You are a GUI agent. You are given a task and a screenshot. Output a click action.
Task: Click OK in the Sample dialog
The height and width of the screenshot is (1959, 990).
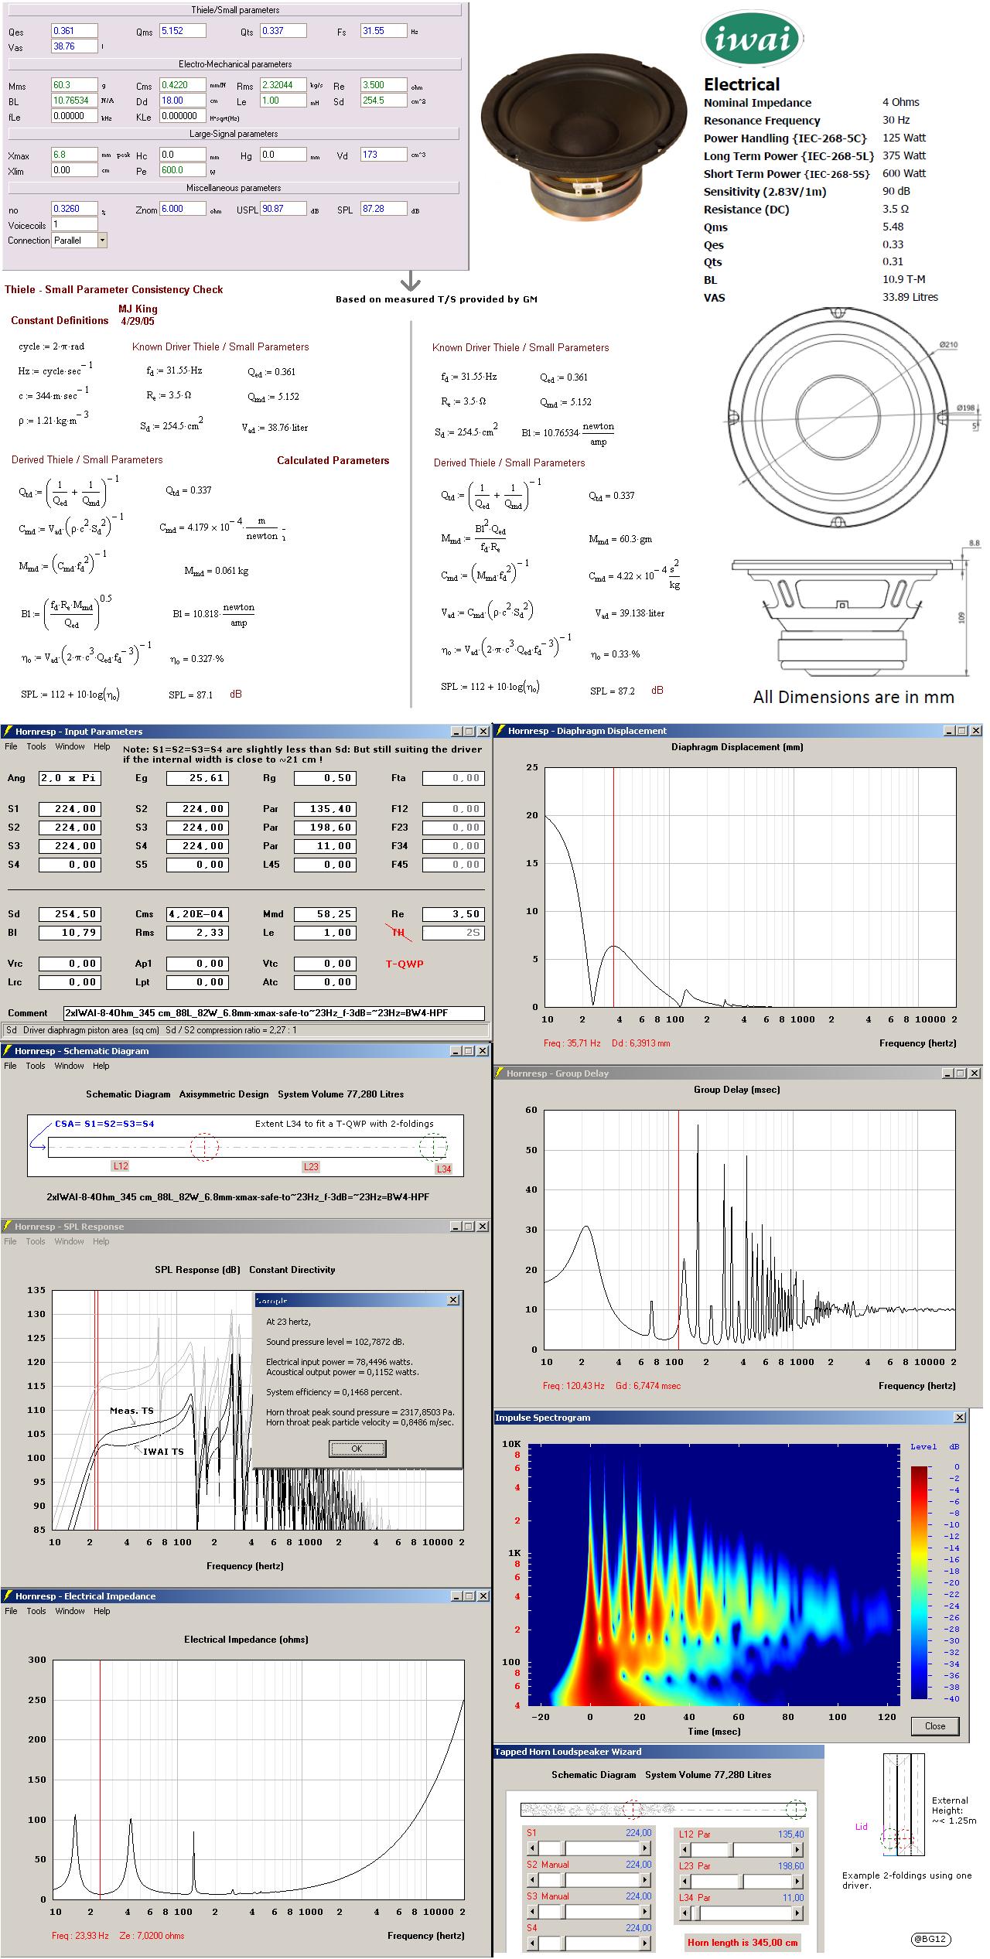point(357,1449)
